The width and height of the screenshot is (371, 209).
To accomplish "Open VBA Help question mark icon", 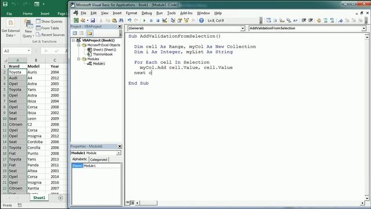I will pos(201,21).
